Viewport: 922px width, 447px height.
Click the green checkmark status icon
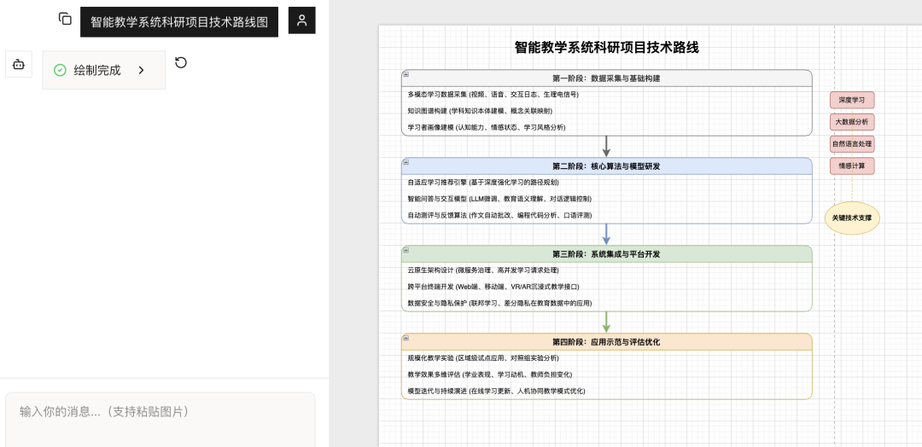tap(60, 71)
